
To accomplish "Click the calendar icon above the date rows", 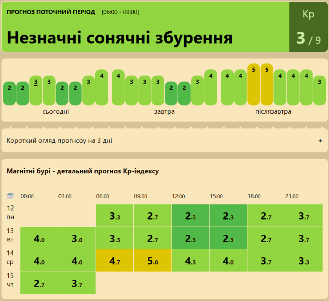I will click(10, 196).
